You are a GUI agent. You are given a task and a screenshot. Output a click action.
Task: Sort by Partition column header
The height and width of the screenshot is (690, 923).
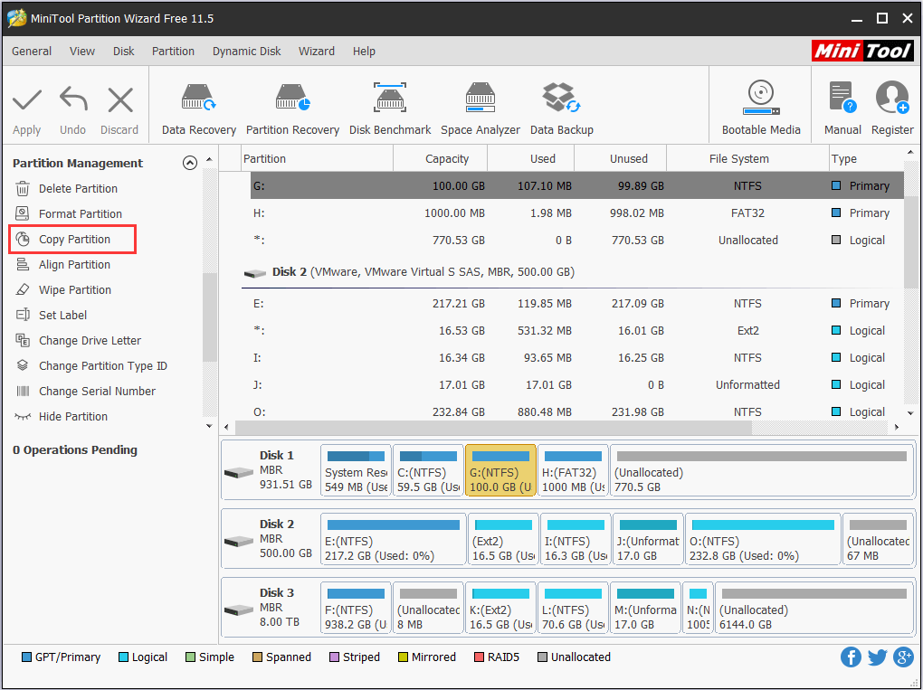318,159
